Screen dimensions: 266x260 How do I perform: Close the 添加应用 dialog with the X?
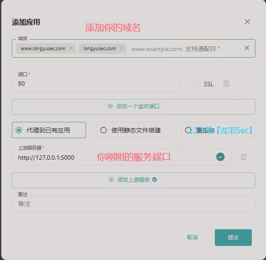pyautogui.click(x=247, y=22)
